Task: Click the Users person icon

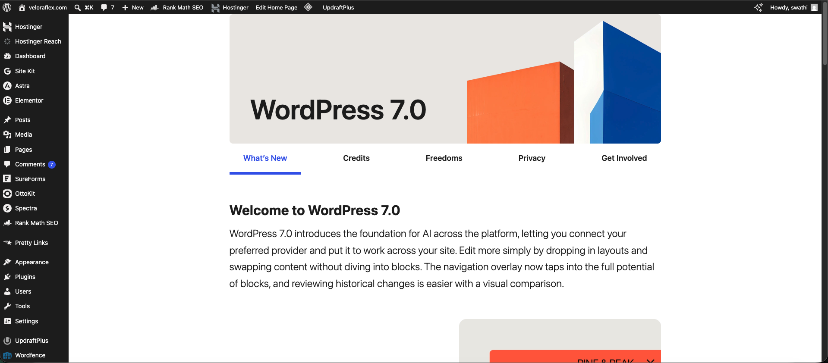Action: tap(7, 291)
